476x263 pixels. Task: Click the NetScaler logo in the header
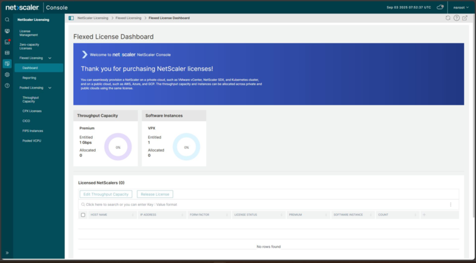tap(22, 7)
